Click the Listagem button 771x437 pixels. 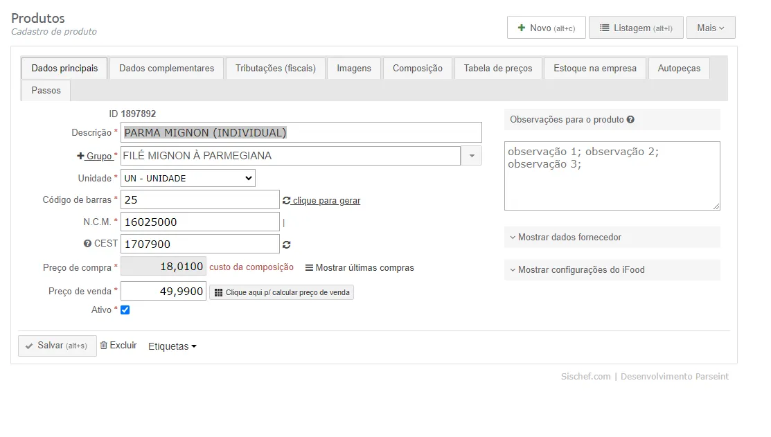click(637, 28)
